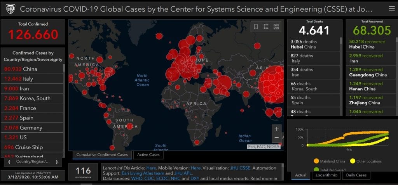Zoom in on the map with plus
The width and height of the screenshot is (398, 185).
[x=276, y=129]
